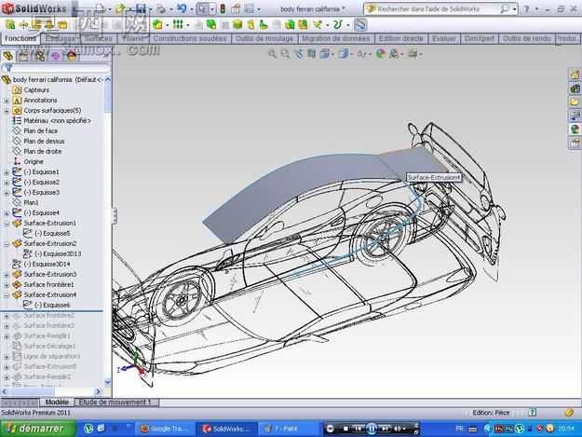
Task: Pause playback in the taskbar media player
Action: pyautogui.click(x=372, y=429)
